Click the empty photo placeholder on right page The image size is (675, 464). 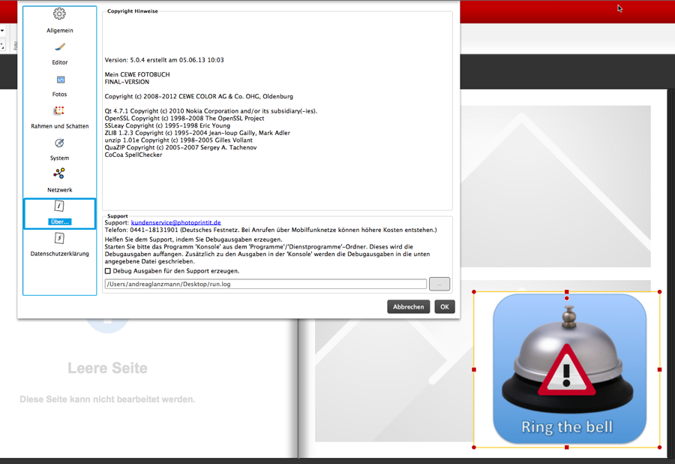click(555, 186)
